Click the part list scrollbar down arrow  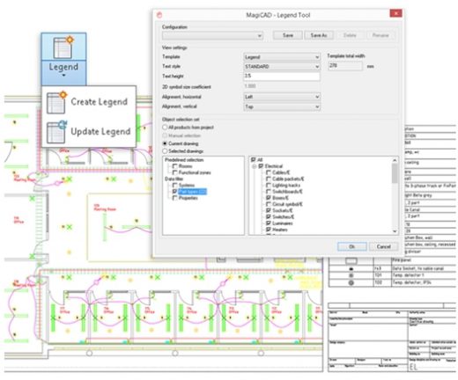pos(395,231)
